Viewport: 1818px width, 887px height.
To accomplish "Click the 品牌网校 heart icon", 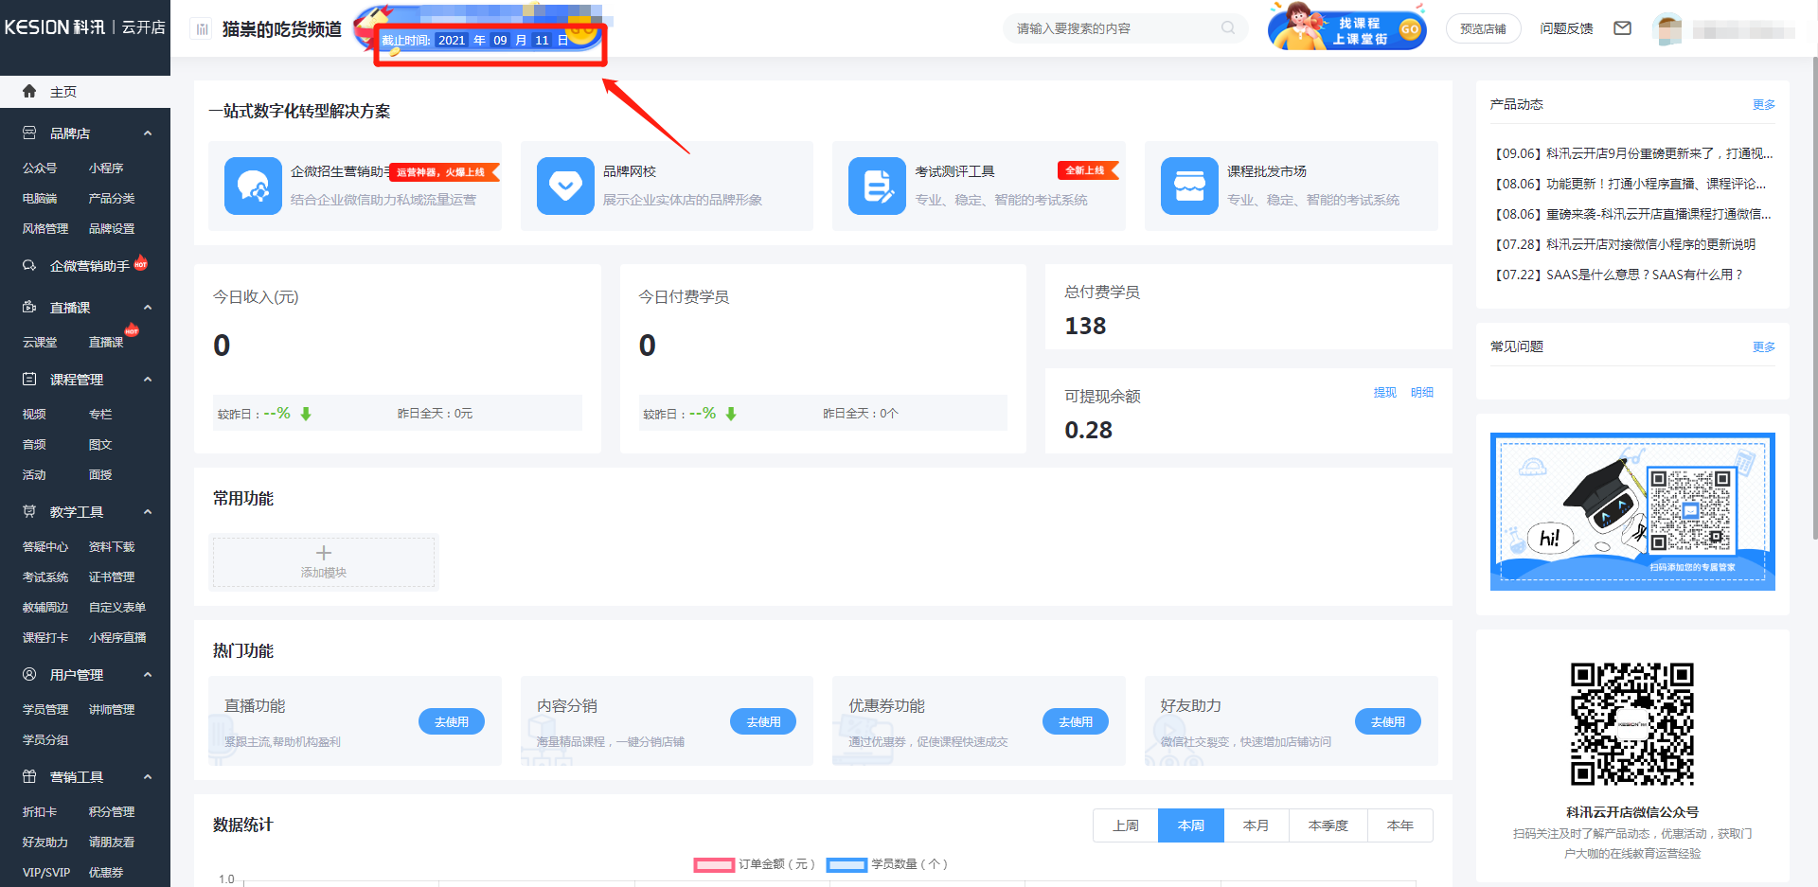I will (565, 186).
